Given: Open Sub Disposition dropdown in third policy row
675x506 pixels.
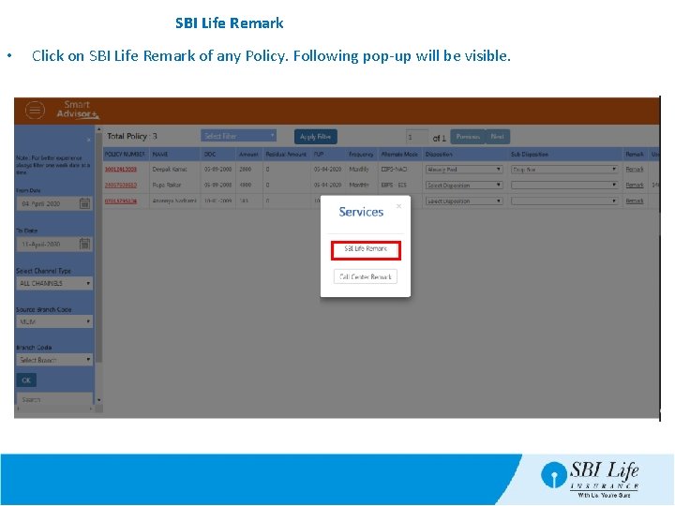Looking at the screenshot, I should pos(564,201).
